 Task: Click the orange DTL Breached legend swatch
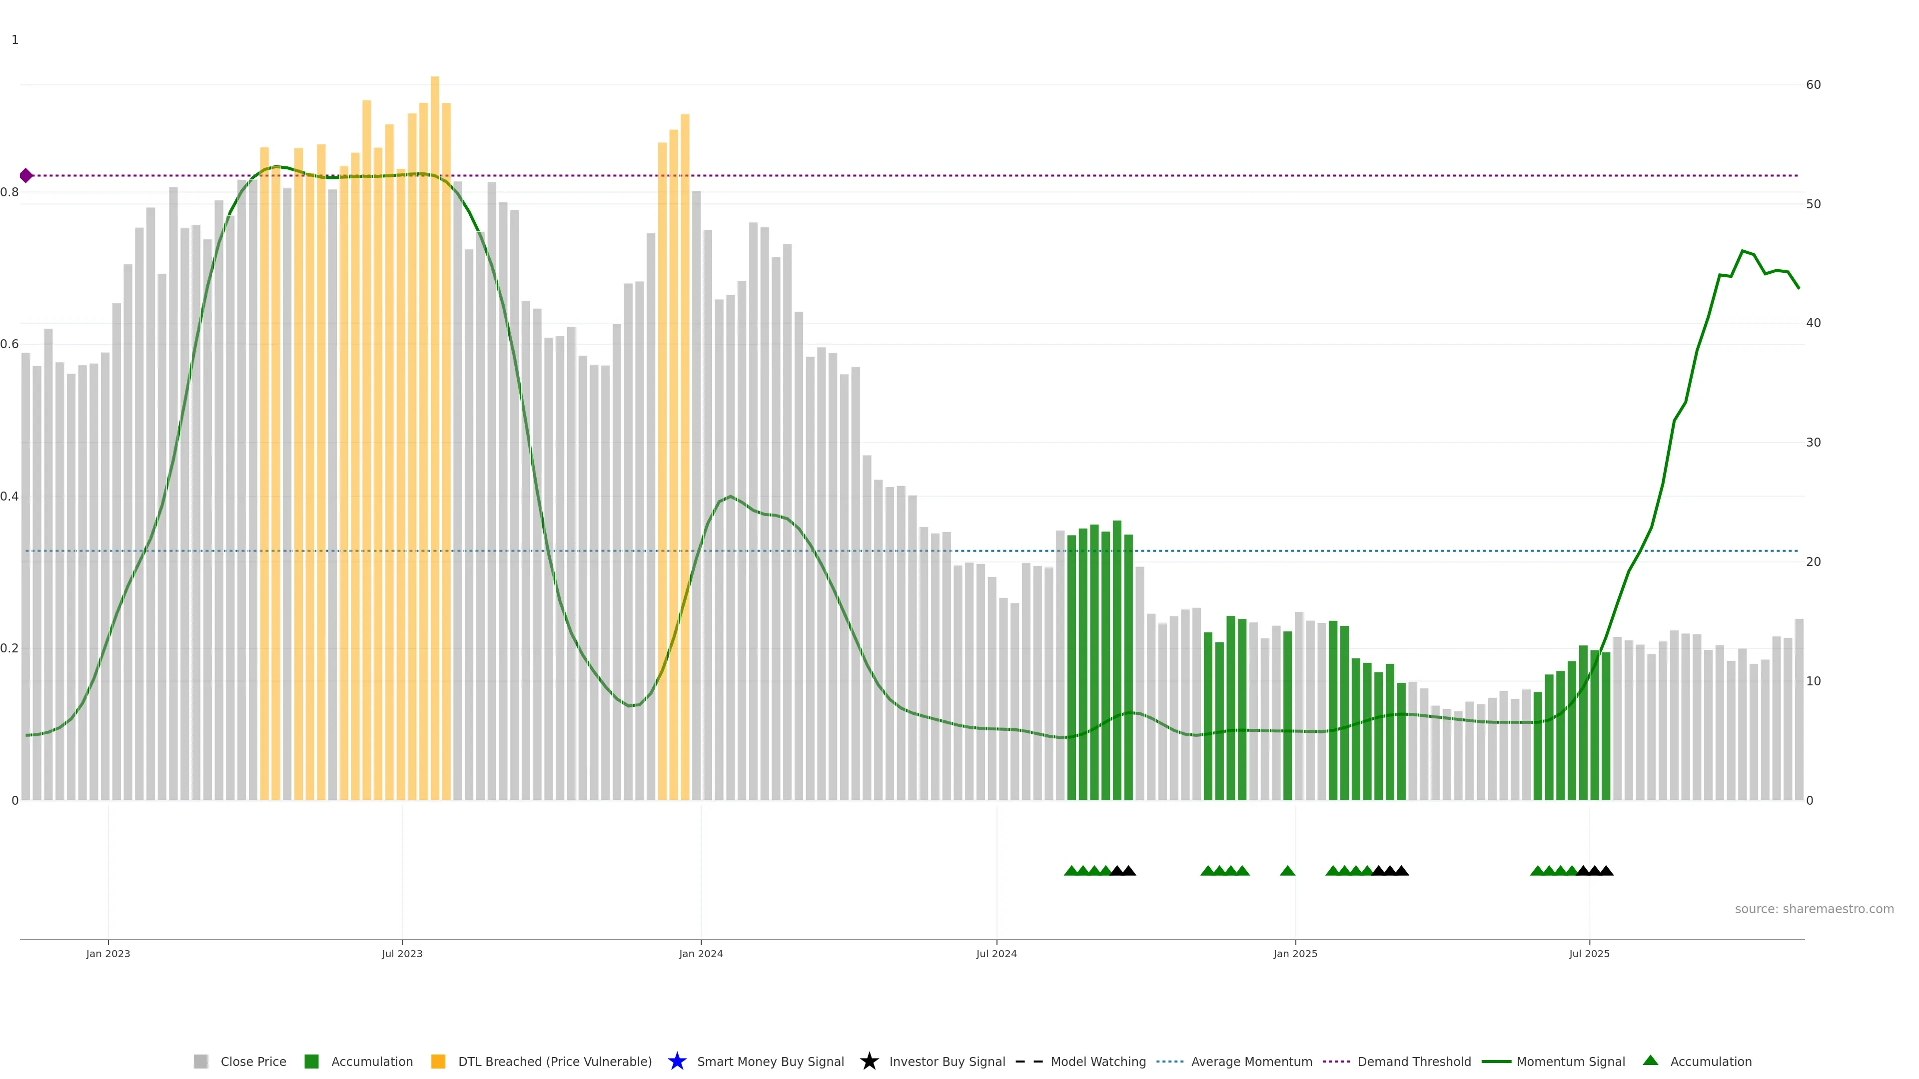click(438, 1061)
